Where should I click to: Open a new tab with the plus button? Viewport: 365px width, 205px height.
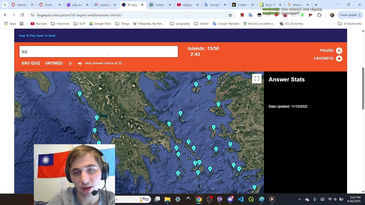(x=316, y=5)
